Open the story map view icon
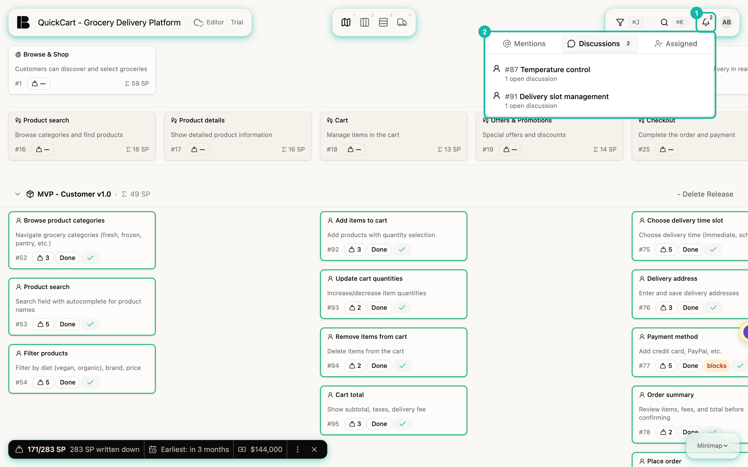Screen dimensions: 748x467 (346, 22)
